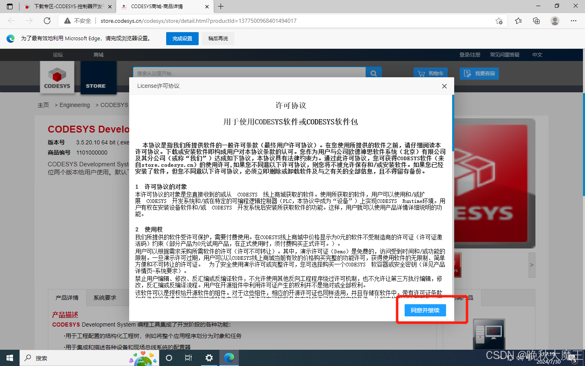
Task: Click the browser forward arrow
Action: pos(29,21)
